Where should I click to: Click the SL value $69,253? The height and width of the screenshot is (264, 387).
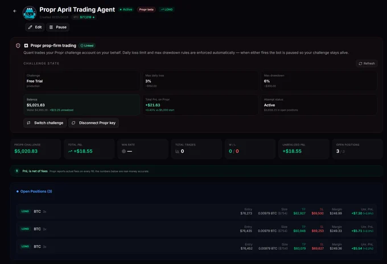[318, 231]
